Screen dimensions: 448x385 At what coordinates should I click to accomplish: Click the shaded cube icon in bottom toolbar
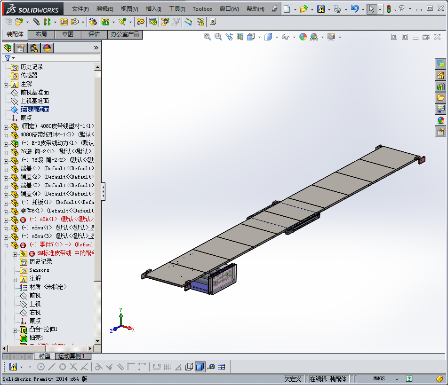coord(200,367)
